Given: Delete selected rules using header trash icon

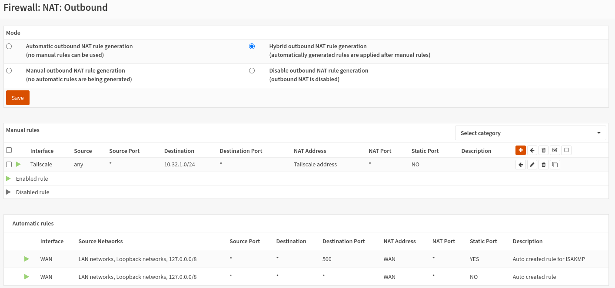Looking at the screenshot, I should click(543, 150).
